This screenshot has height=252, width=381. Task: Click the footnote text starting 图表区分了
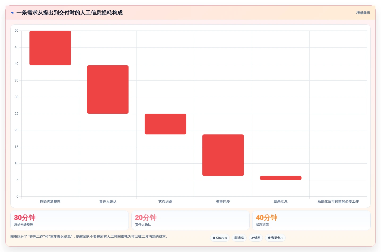pos(89,237)
